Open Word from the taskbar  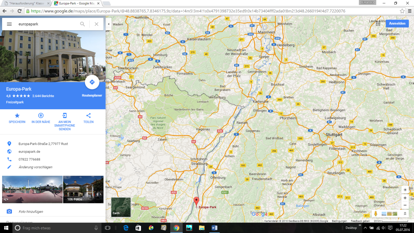pos(214,228)
